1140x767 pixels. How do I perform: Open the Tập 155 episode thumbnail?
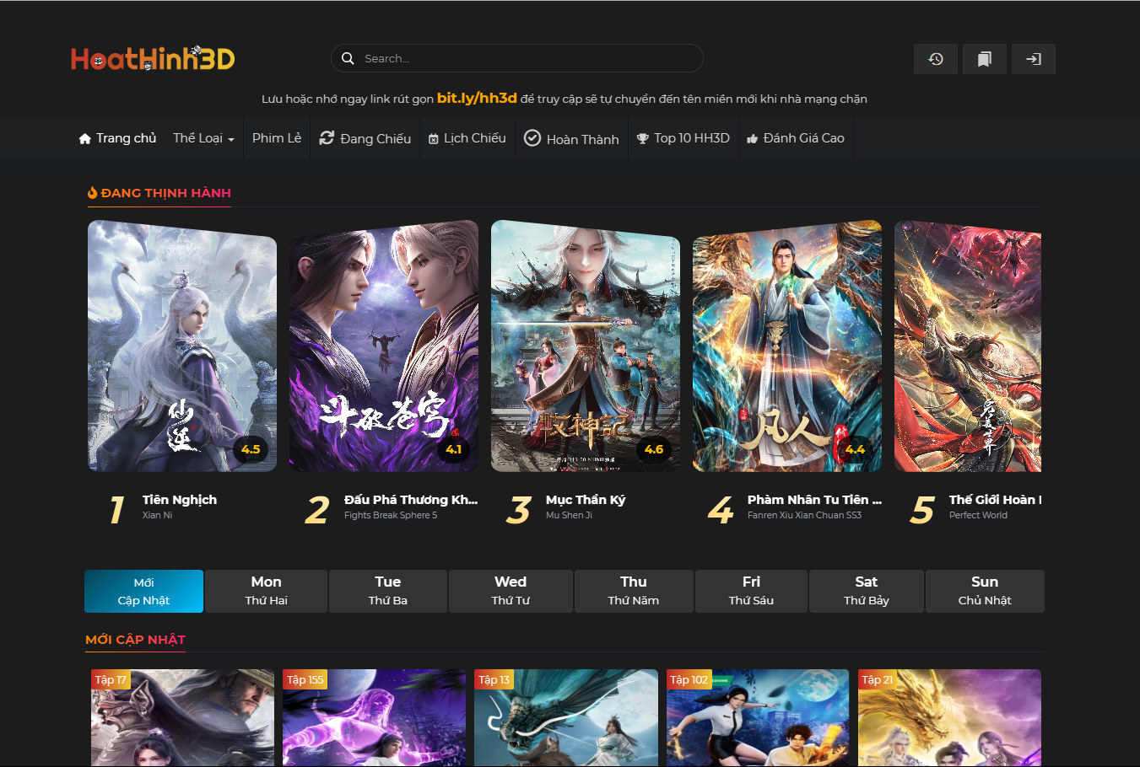374,717
